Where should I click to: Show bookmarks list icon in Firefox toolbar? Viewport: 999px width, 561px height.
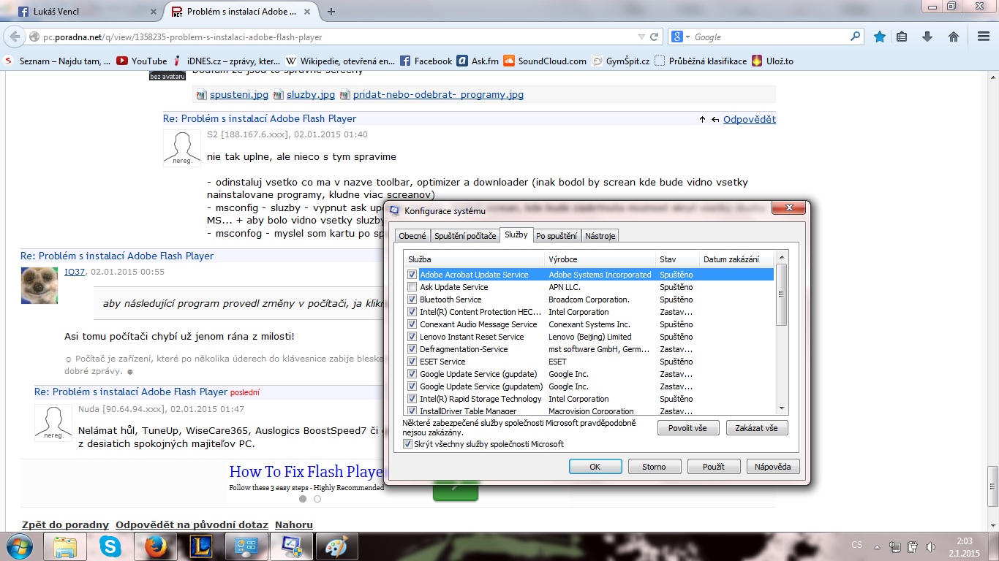click(902, 37)
